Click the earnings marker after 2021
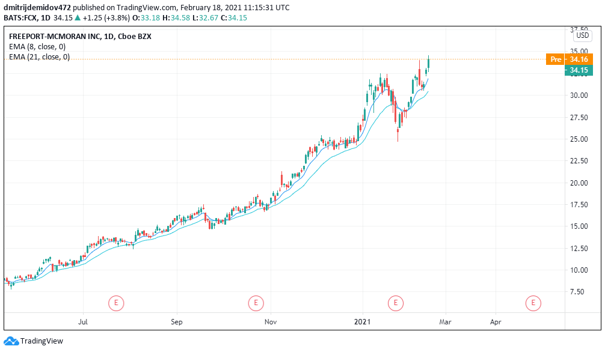Viewport: 605px width, 352px height. [x=396, y=303]
